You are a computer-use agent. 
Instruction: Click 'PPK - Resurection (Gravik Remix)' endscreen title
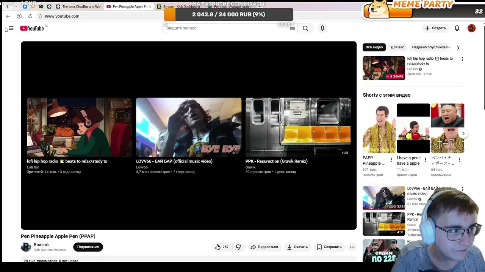[x=276, y=161]
